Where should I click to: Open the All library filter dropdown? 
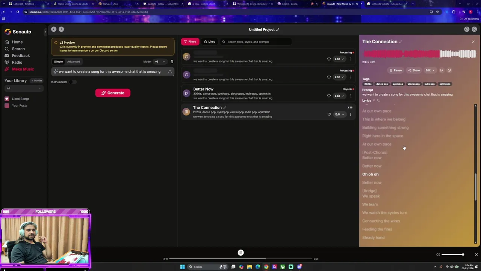pyautogui.click(x=23, y=88)
